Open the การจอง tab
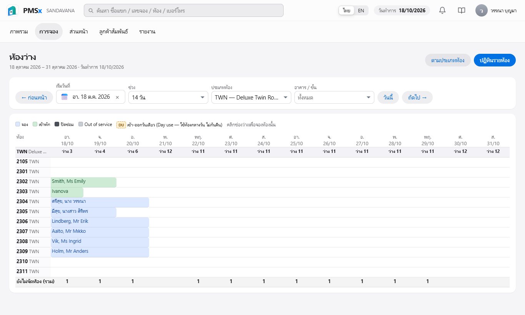 point(49,31)
